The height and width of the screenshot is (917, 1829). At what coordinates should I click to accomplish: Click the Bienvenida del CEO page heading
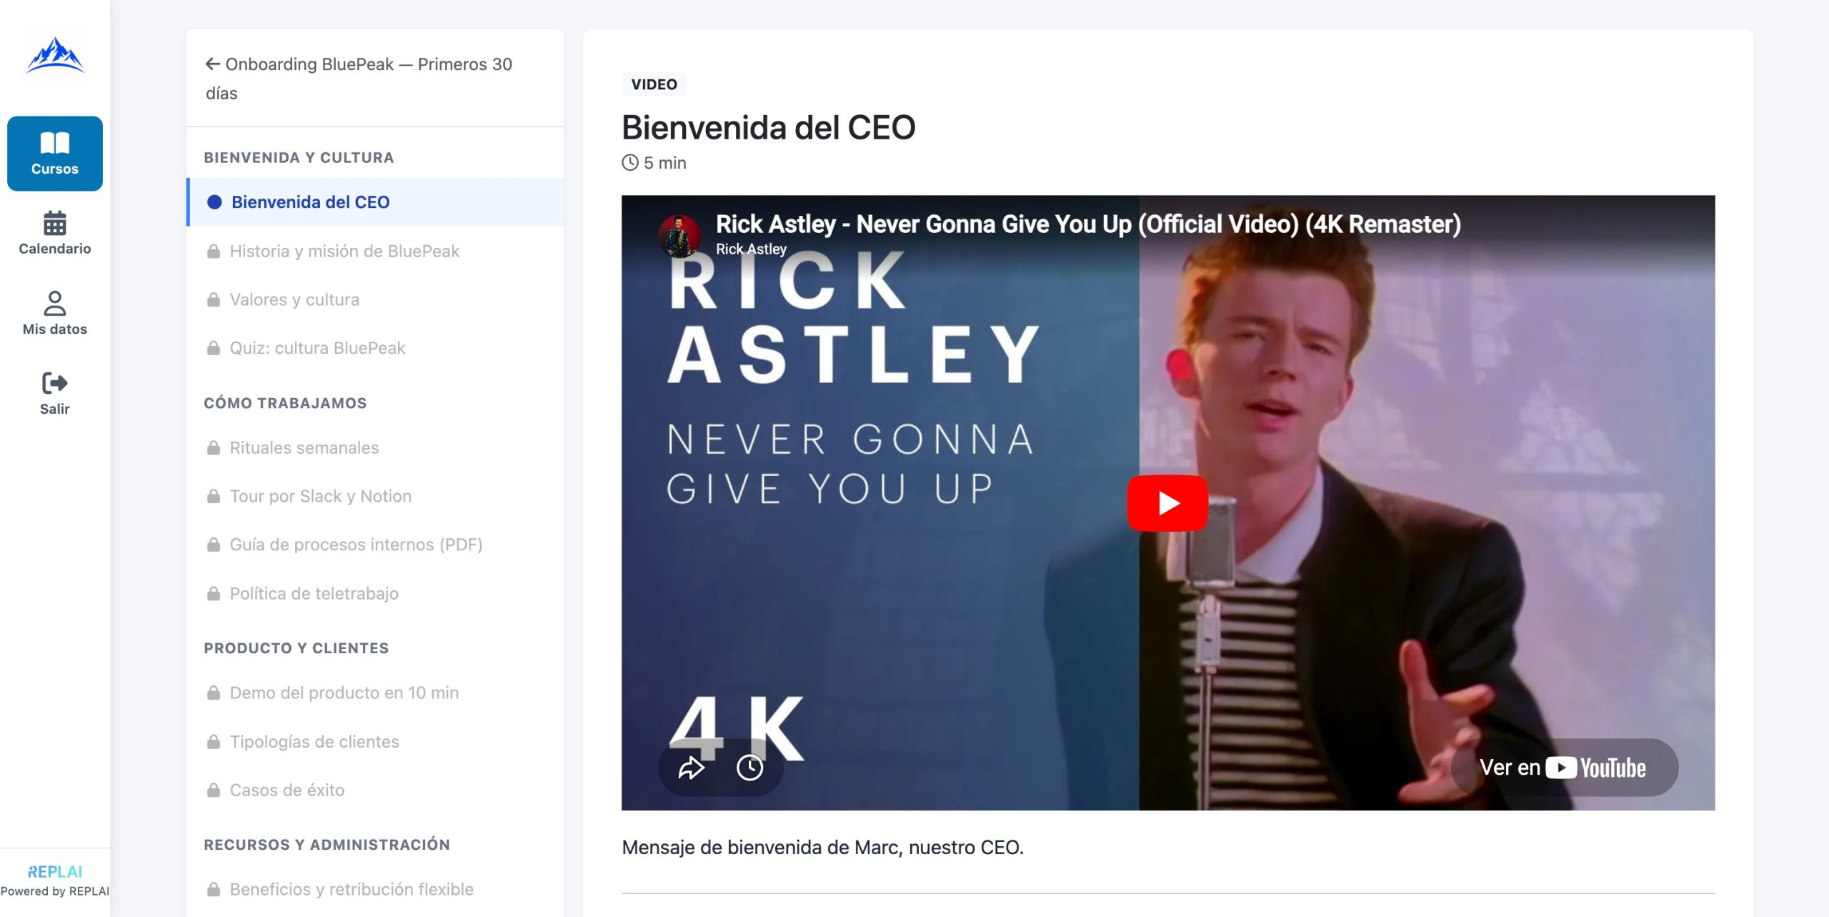click(768, 128)
